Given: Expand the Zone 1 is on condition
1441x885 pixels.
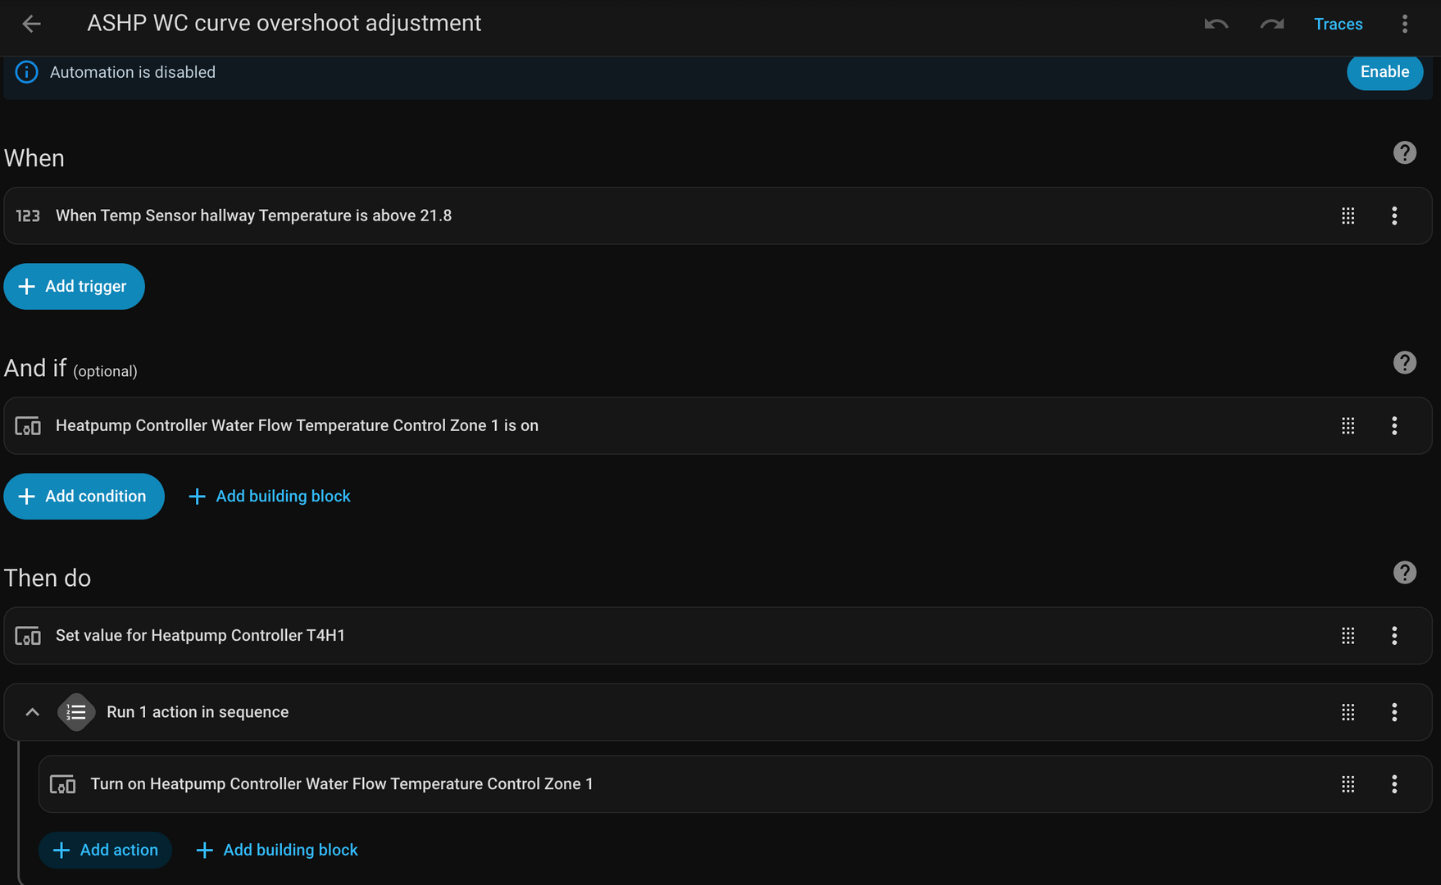Looking at the screenshot, I should tap(574, 425).
